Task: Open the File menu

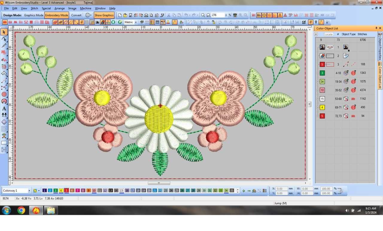Action: (6, 8)
